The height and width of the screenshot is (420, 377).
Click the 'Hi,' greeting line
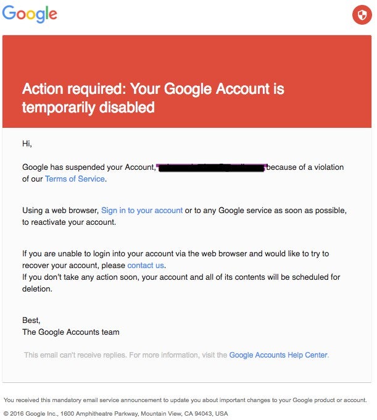click(27, 144)
